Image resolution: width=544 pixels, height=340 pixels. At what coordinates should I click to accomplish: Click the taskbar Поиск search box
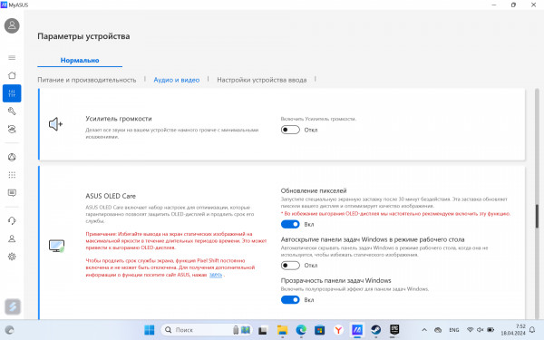point(207,330)
